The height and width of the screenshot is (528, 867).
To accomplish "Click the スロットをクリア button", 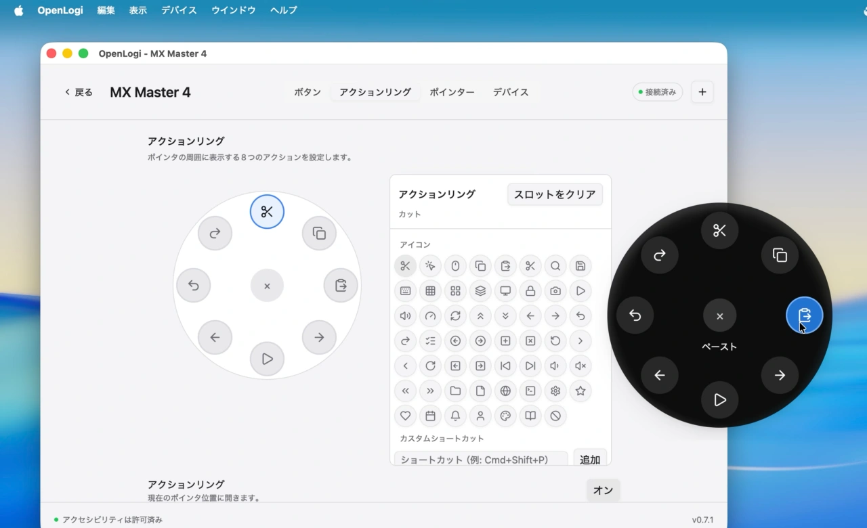I will [555, 194].
